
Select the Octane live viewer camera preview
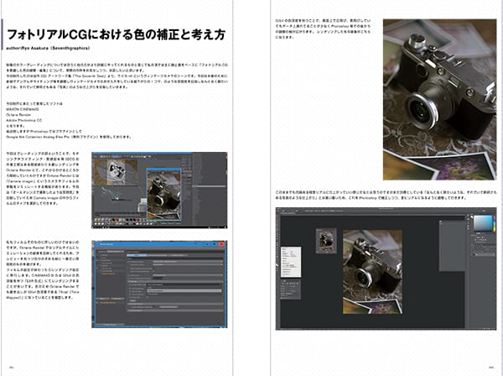click(x=164, y=195)
